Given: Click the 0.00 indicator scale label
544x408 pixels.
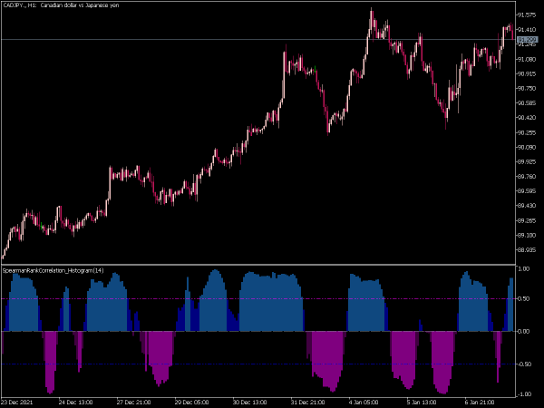Looking at the screenshot, I should [x=523, y=331].
